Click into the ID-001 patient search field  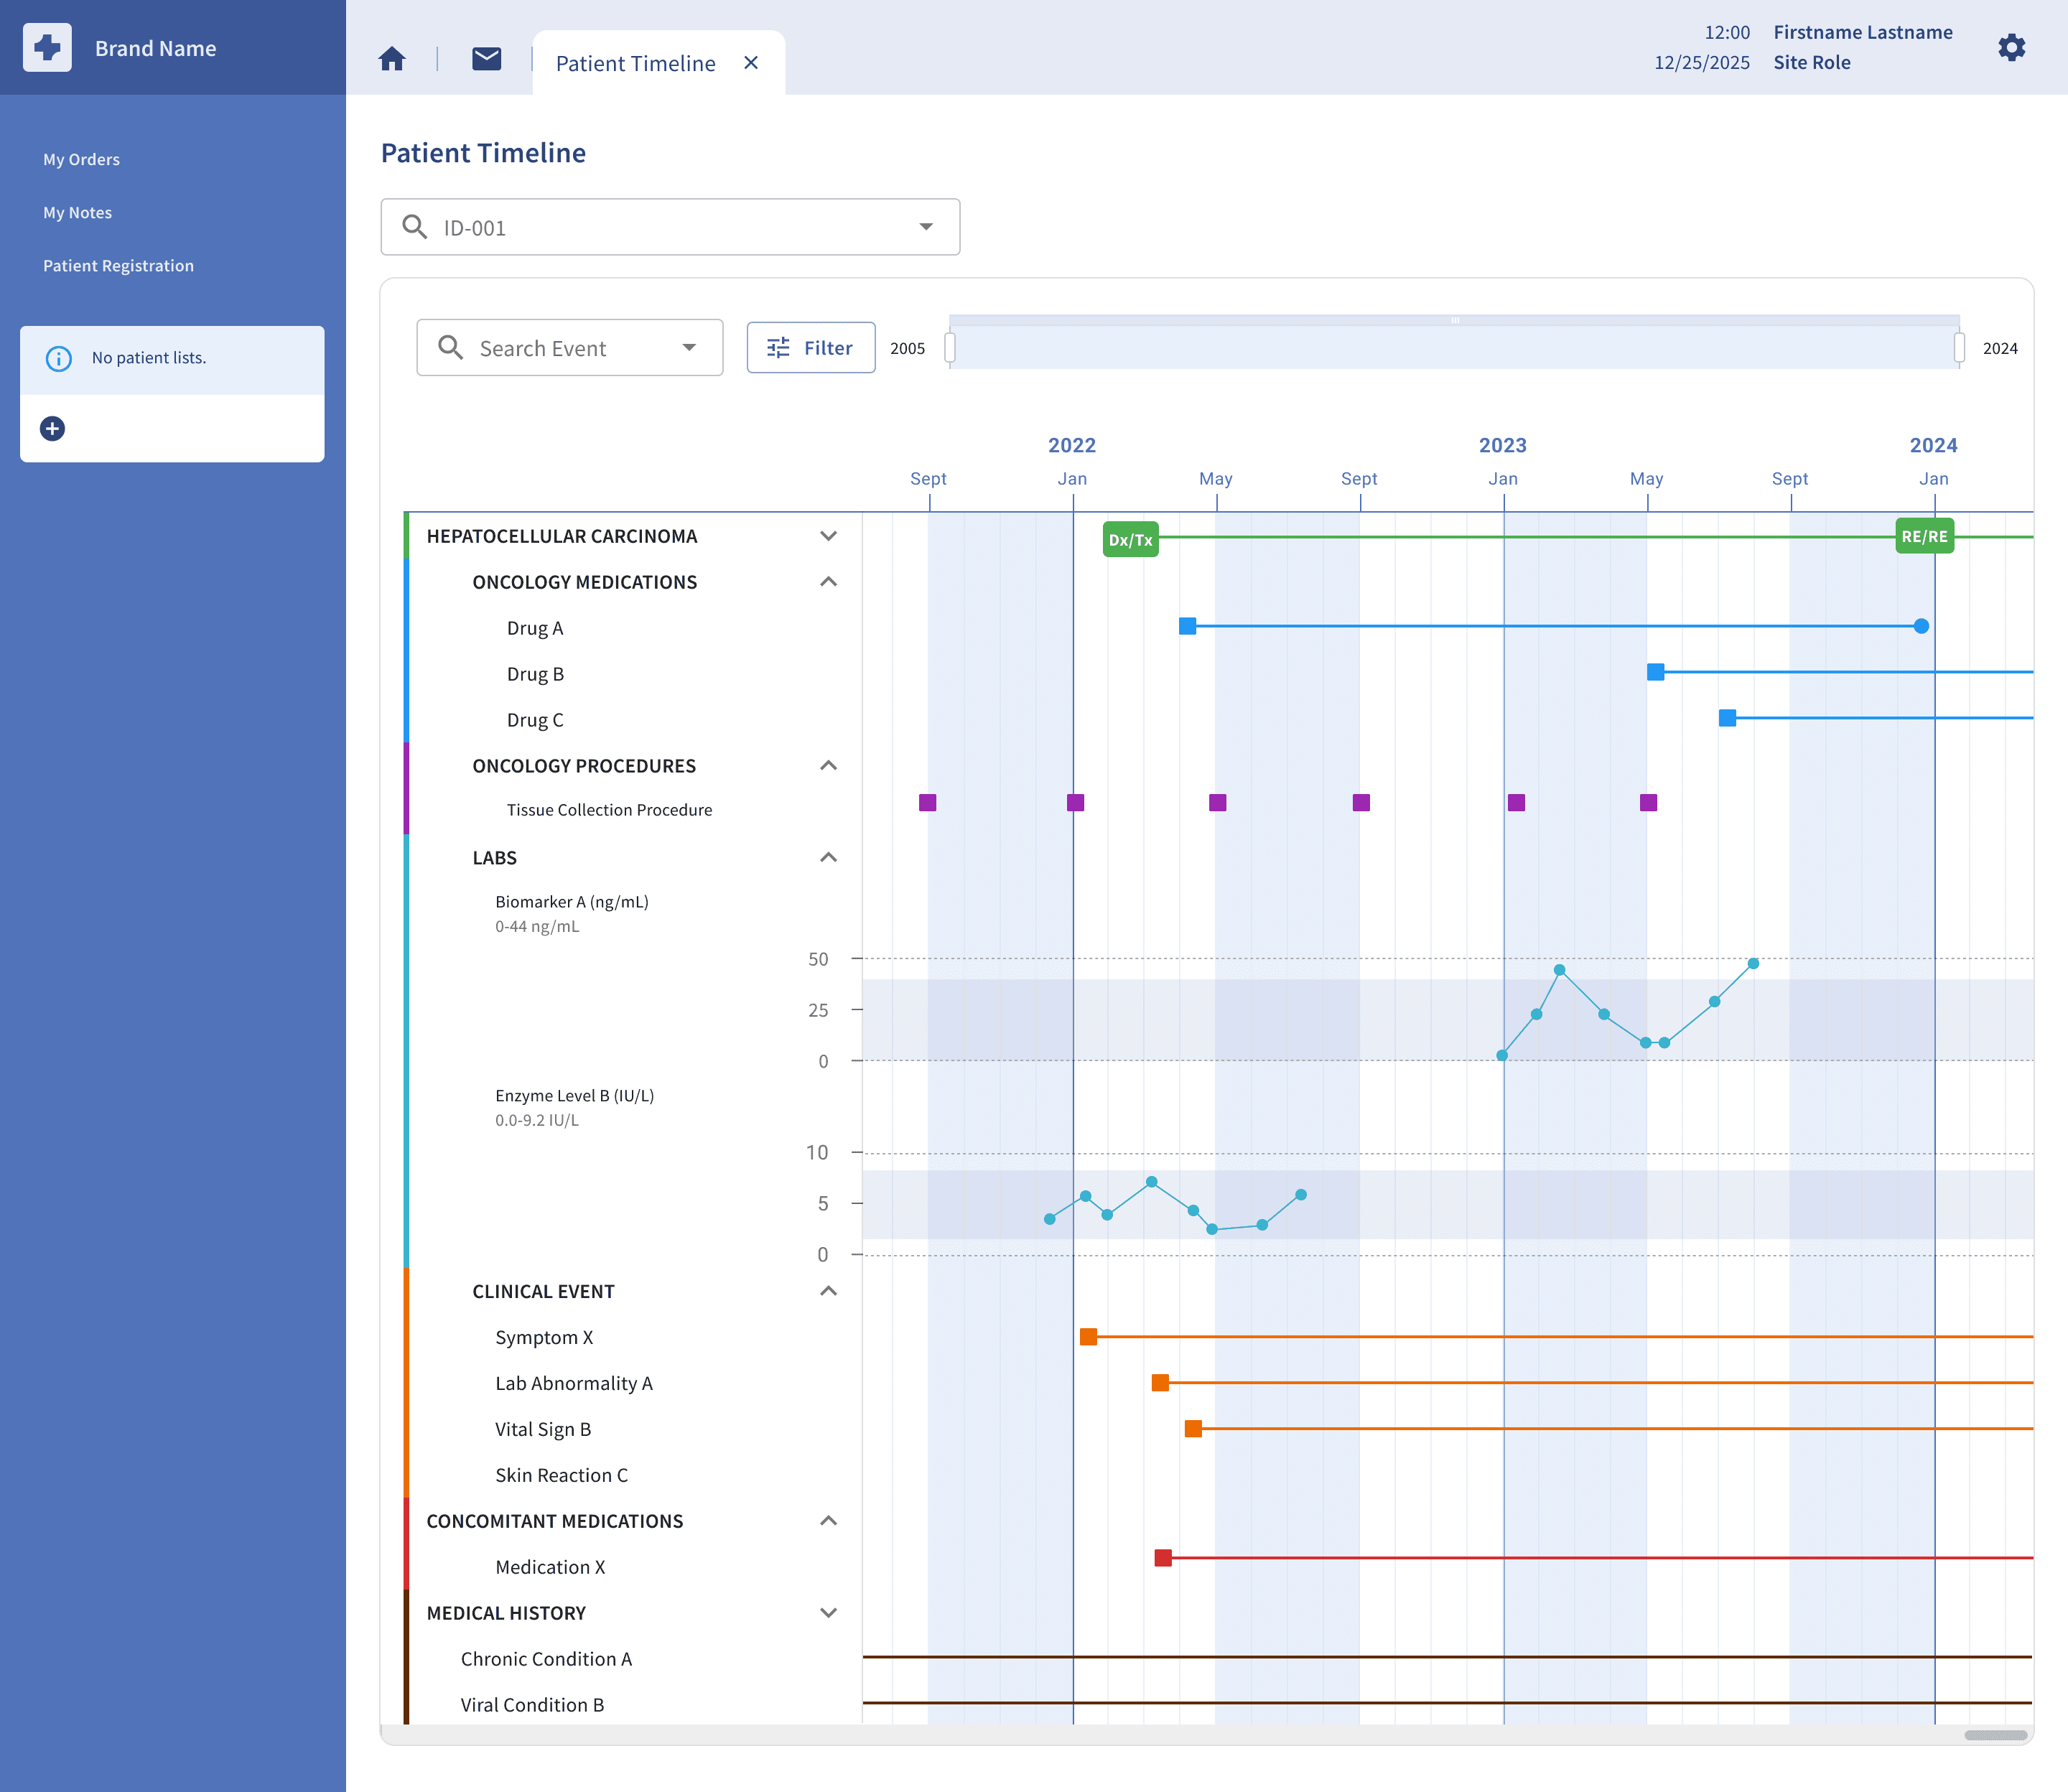click(x=670, y=227)
